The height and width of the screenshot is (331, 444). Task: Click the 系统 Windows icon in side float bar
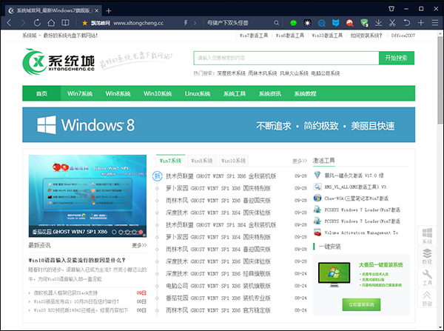tap(427, 235)
